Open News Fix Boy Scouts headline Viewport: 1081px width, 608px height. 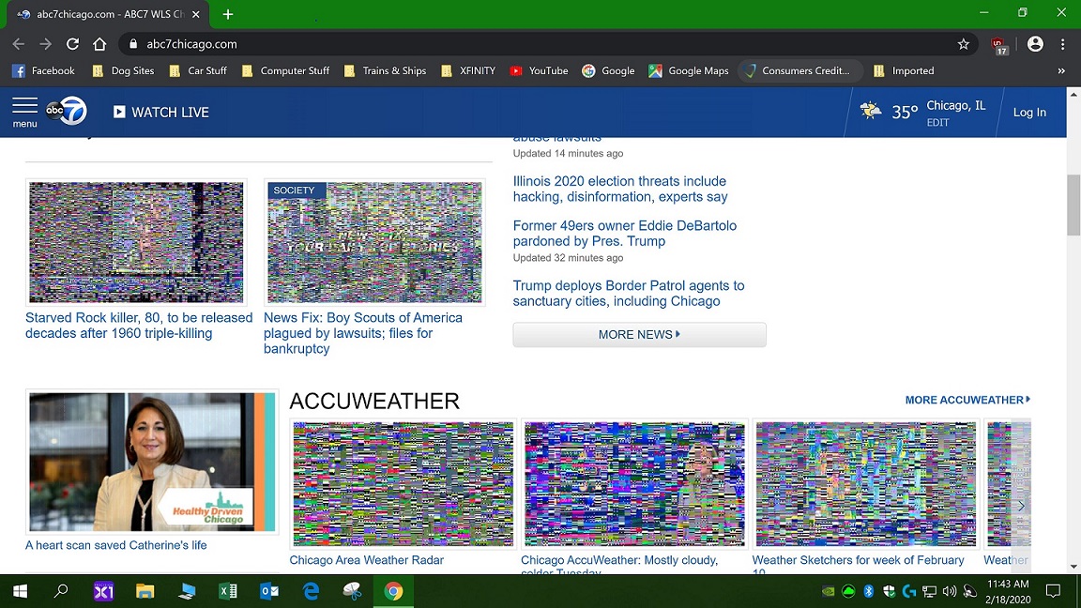point(362,333)
